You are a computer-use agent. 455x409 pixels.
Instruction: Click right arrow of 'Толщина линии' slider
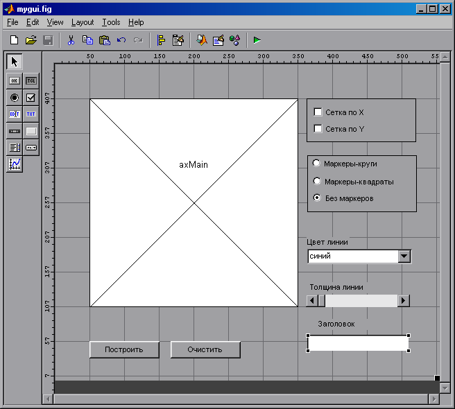coord(404,301)
